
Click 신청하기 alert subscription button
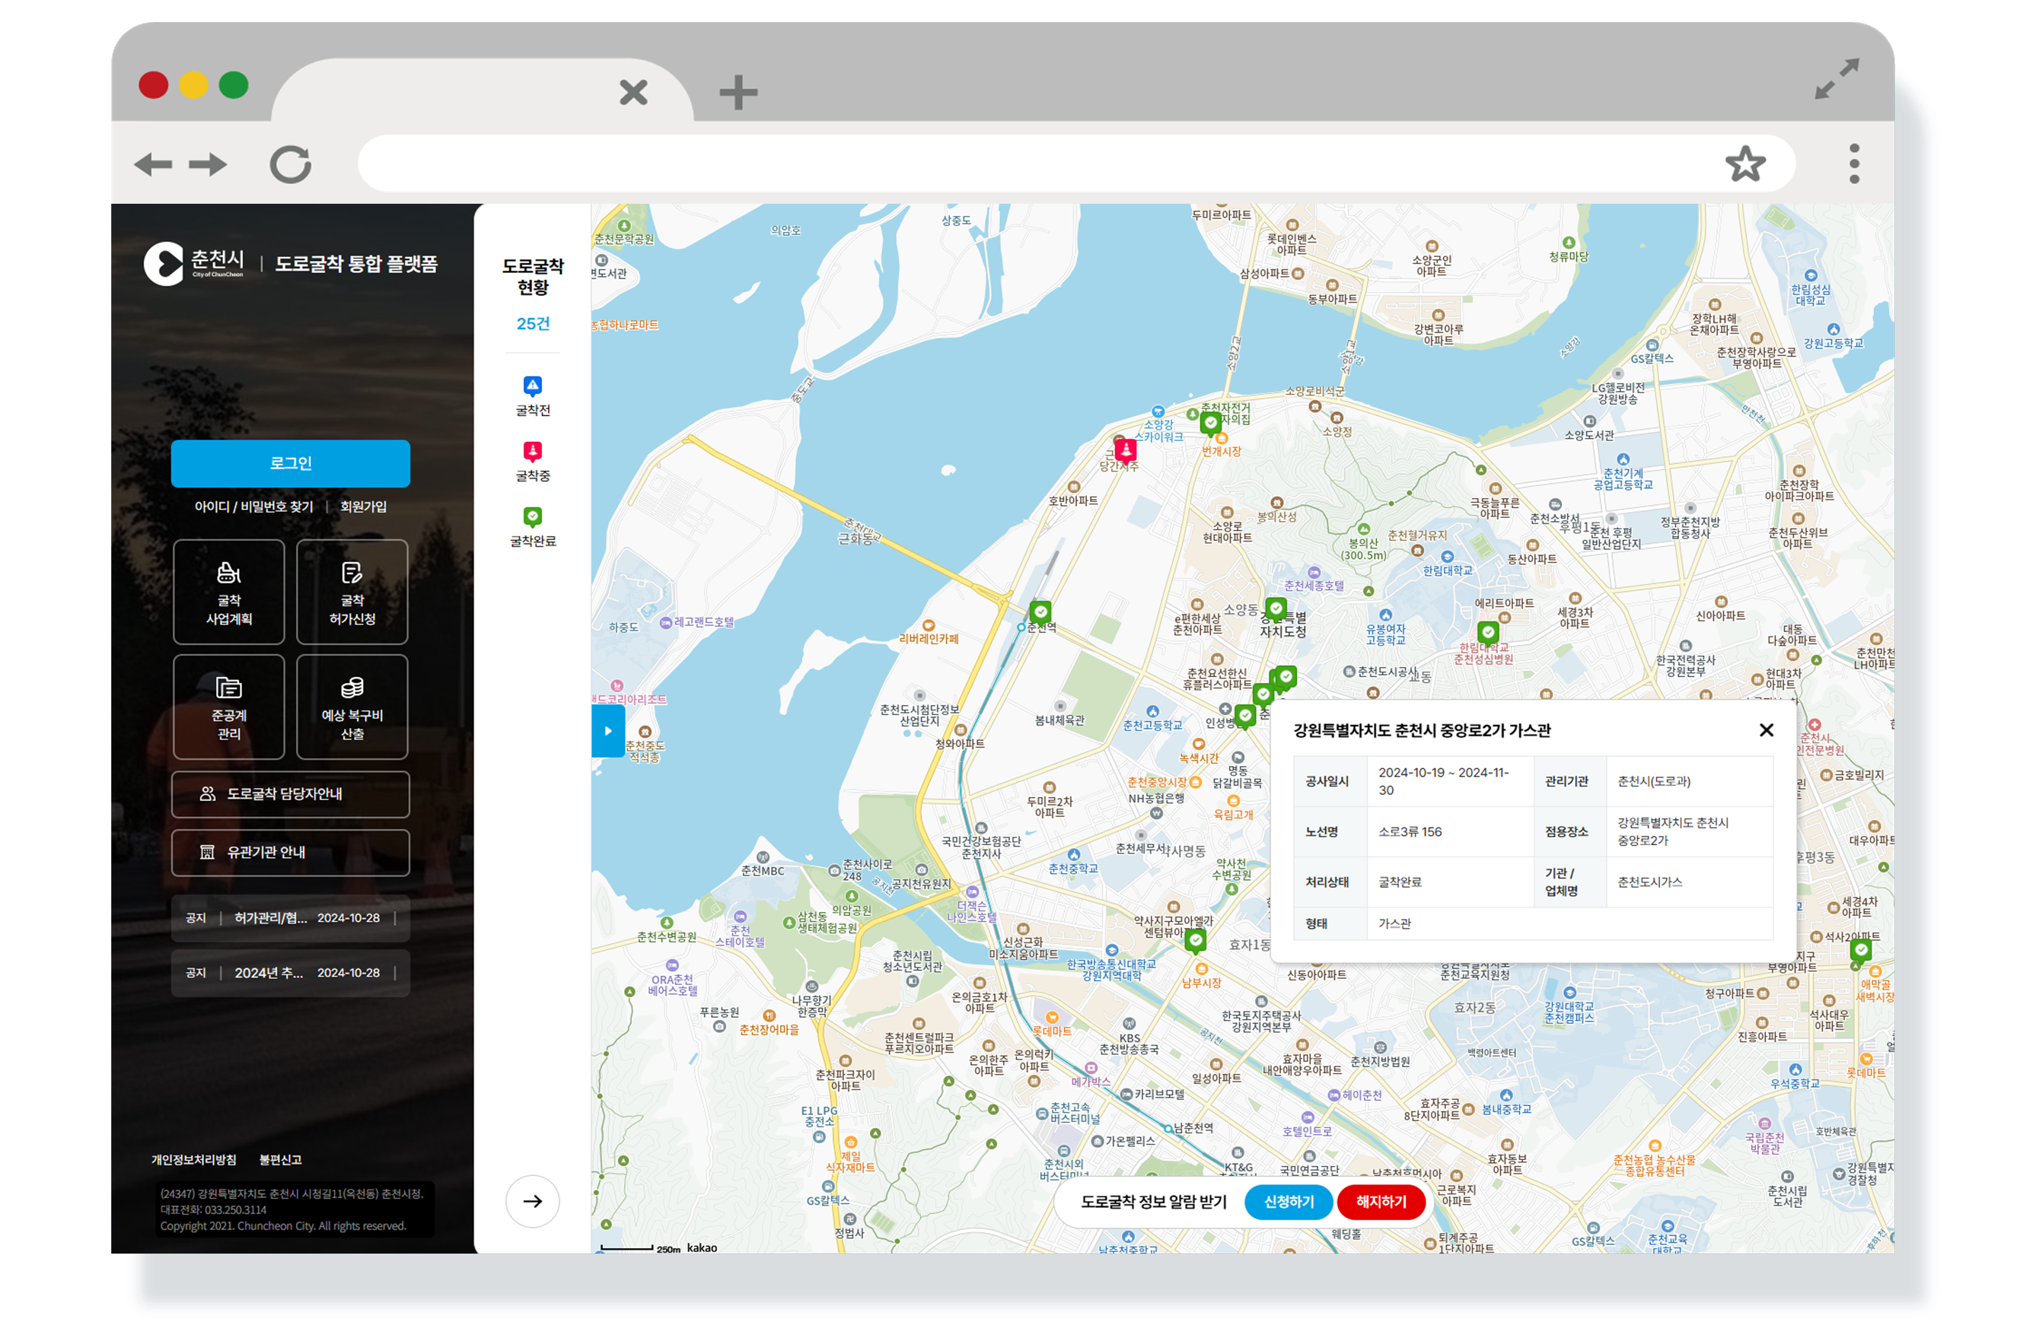click(1289, 1202)
